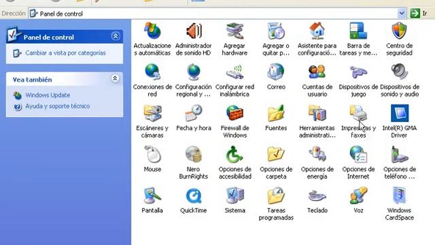Open Impresoras y faxes icon
Image resolution: width=435 pixels, height=245 pixels.
tap(358, 113)
